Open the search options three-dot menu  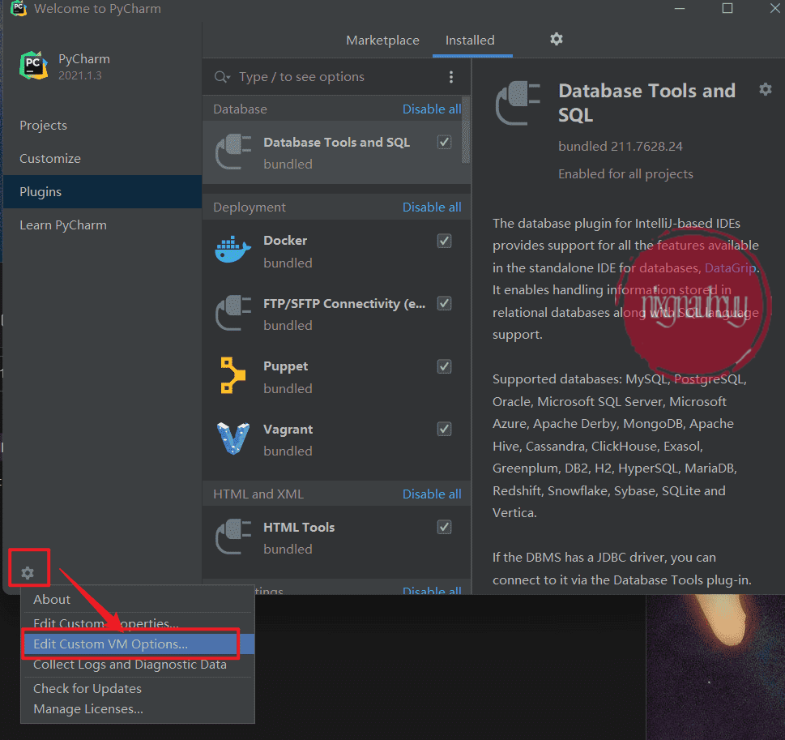pyautogui.click(x=451, y=77)
